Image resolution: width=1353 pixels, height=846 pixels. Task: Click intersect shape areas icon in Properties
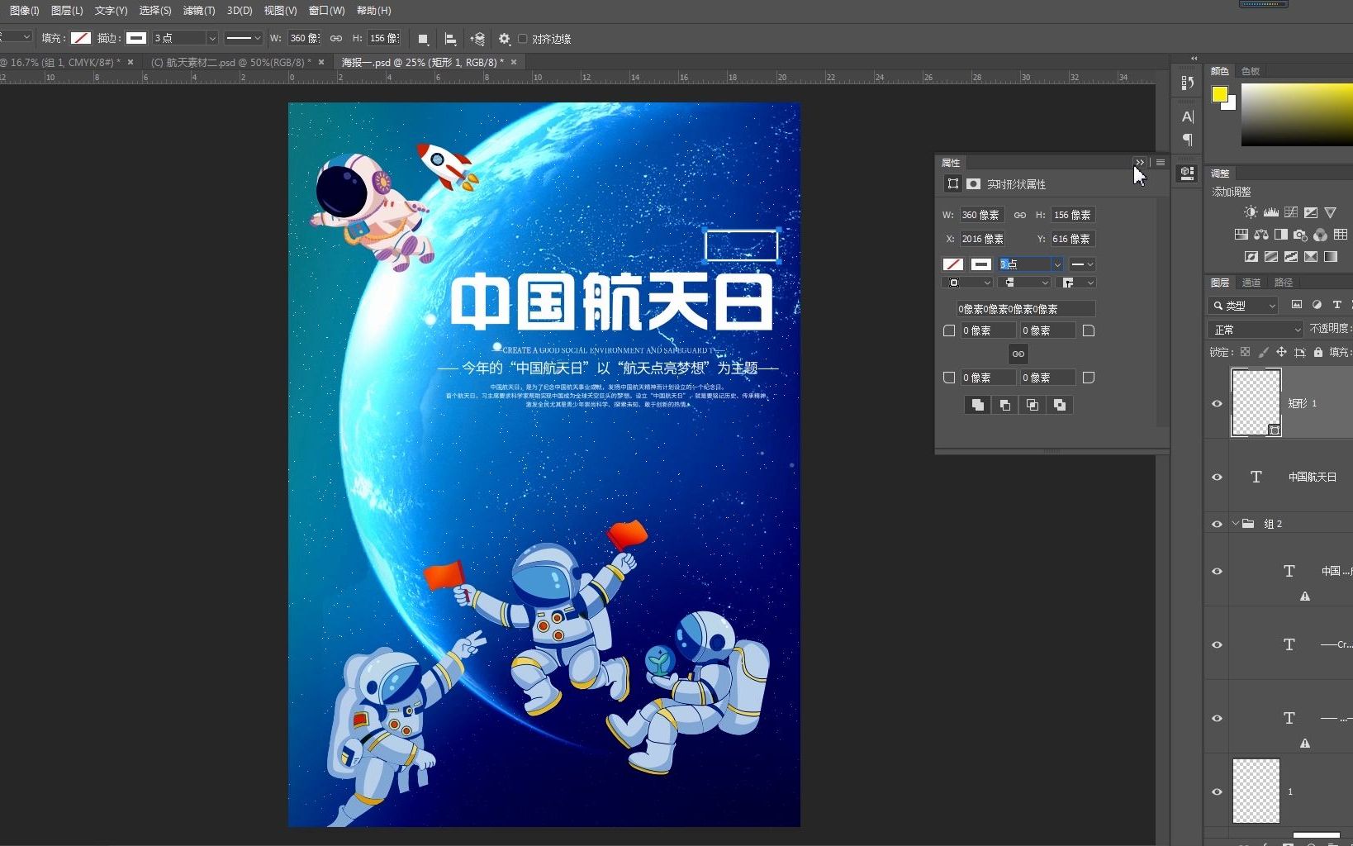[1032, 405]
